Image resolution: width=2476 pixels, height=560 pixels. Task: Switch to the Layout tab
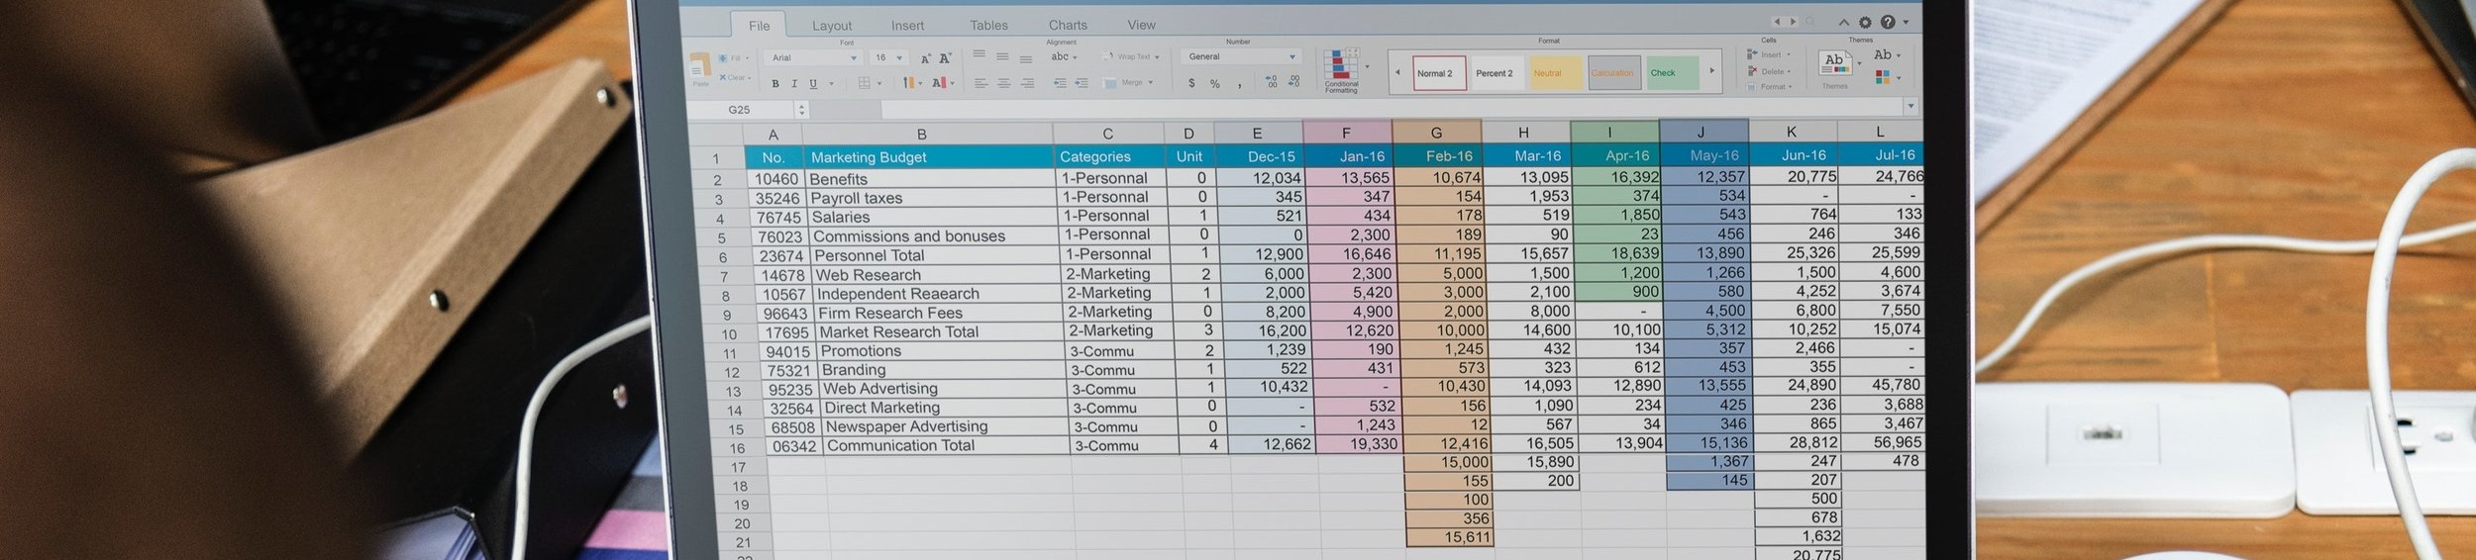pos(832,26)
